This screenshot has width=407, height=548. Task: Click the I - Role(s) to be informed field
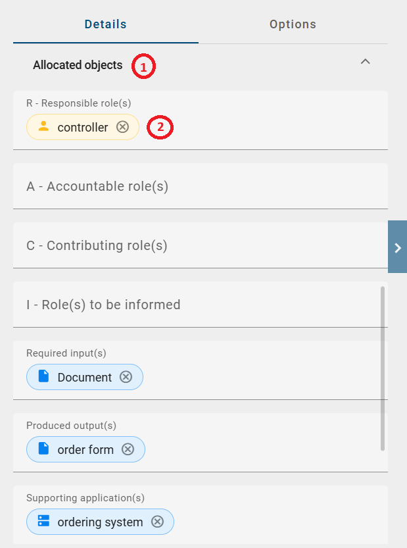coord(103,305)
